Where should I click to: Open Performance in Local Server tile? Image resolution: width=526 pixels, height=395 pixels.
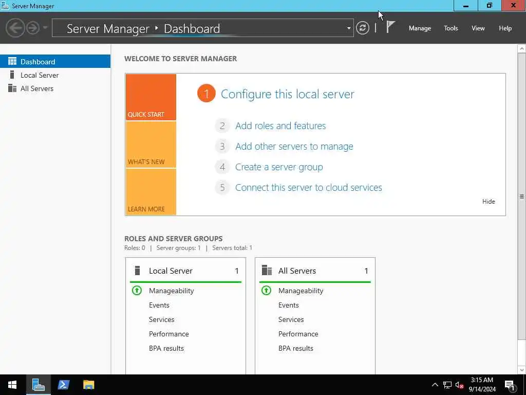(168, 334)
